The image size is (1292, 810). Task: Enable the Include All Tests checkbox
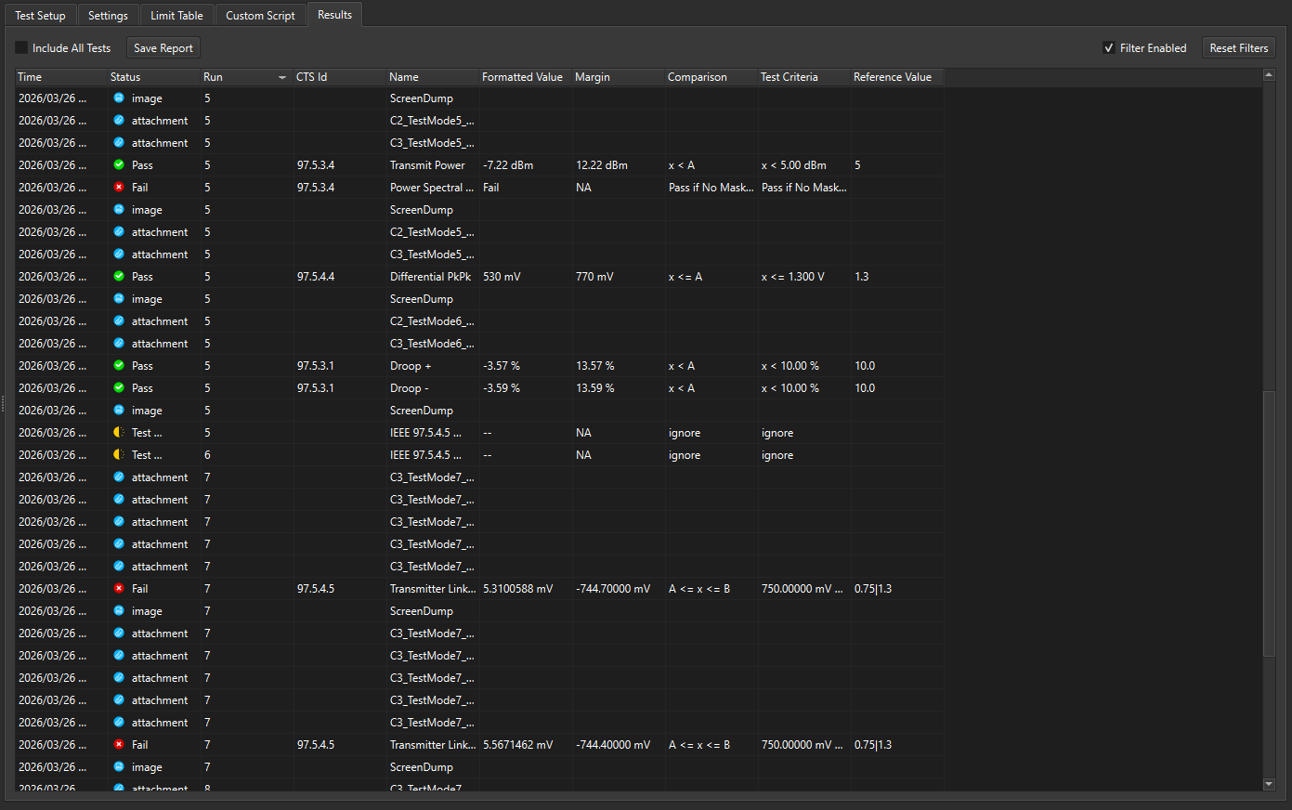(21, 48)
